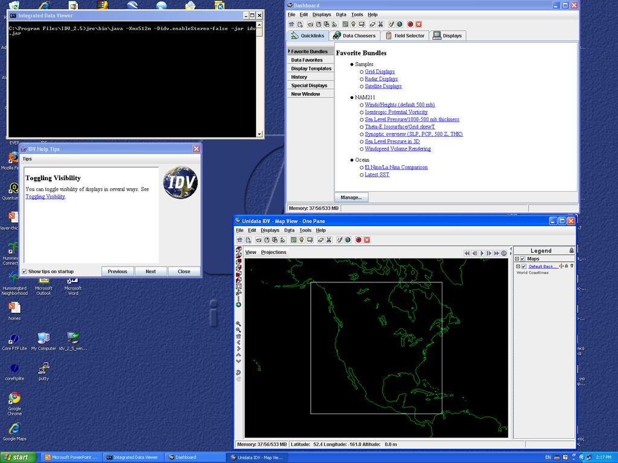The image size is (618, 463).
Task: Select History in Quicklinks sidebar
Action: pos(311,77)
